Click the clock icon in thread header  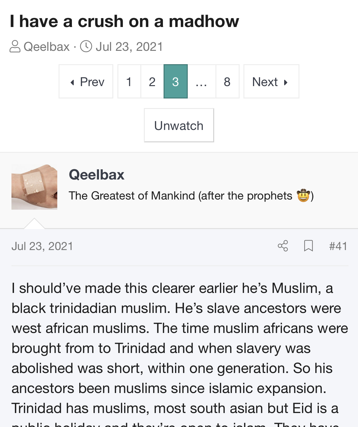(86, 46)
